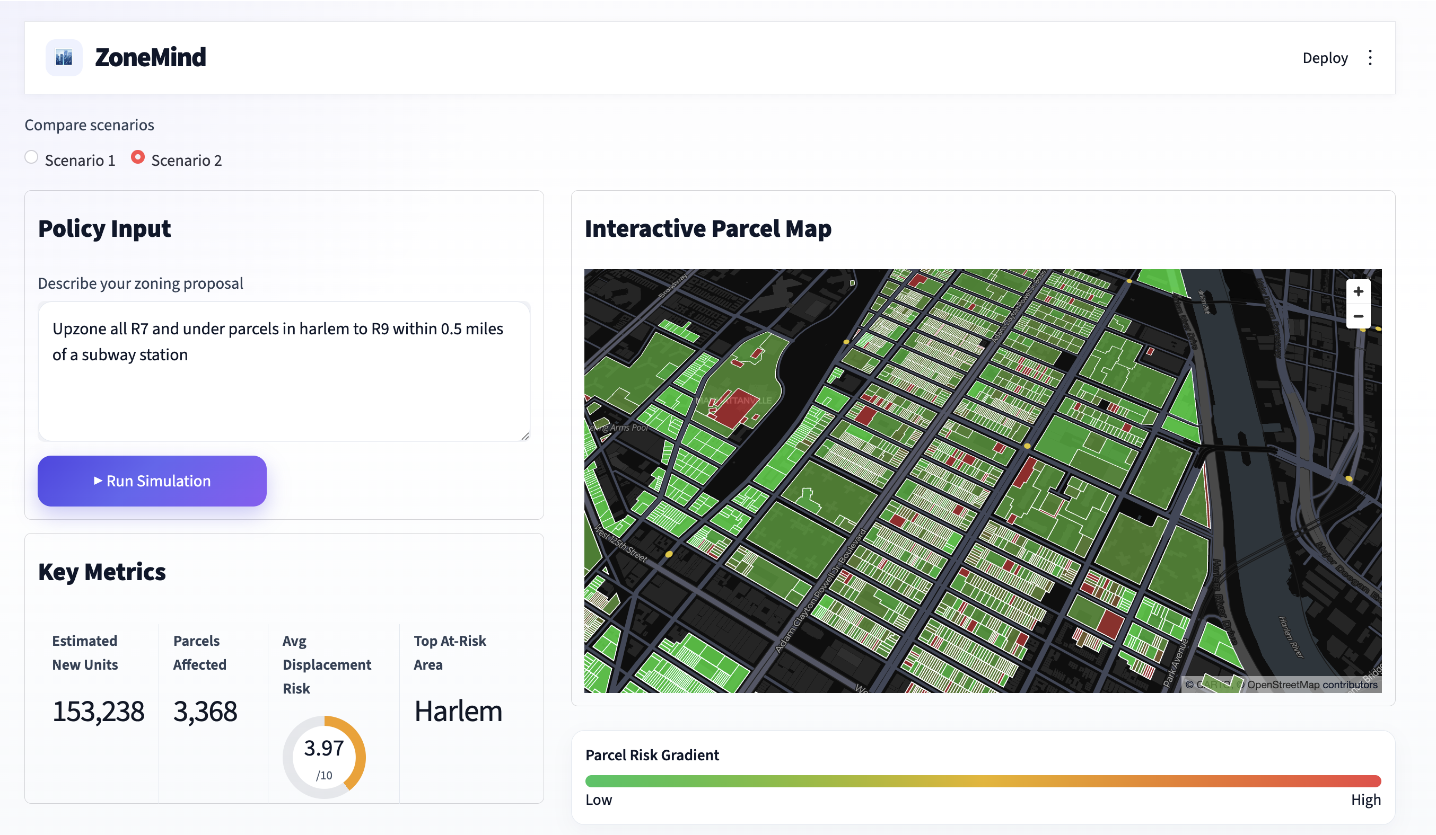Select the Scenario 2 radio button
1436x835 pixels.
coord(137,157)
